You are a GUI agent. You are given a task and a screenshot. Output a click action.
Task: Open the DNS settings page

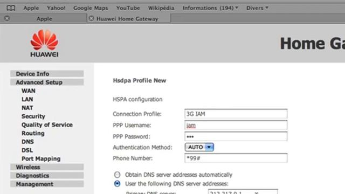click(27, 142)
